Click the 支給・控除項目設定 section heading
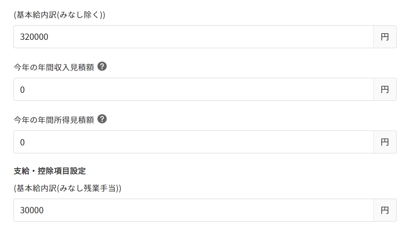The height and width of the screenshot is (234, 408). [50, 171]
